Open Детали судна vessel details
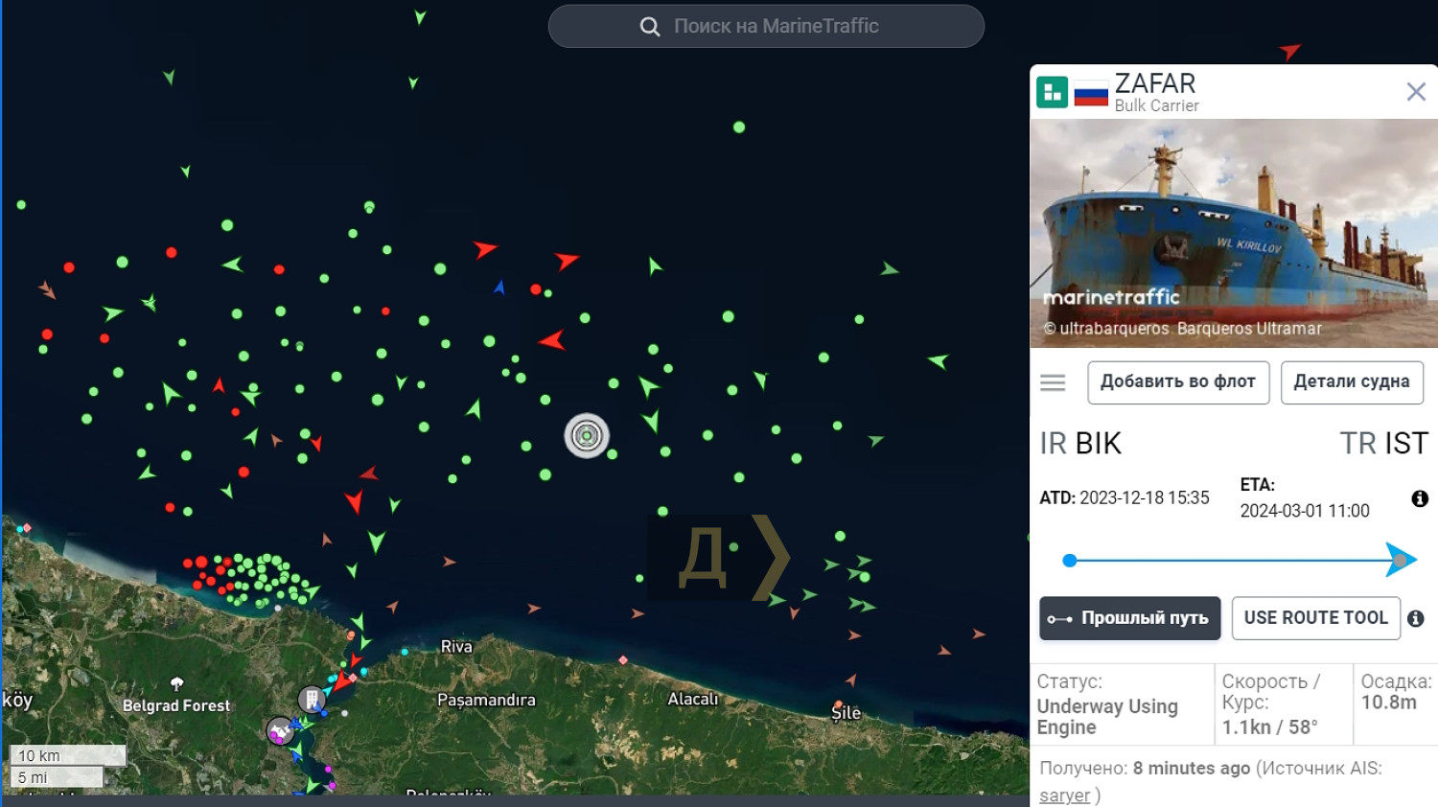 point(1351,382)
